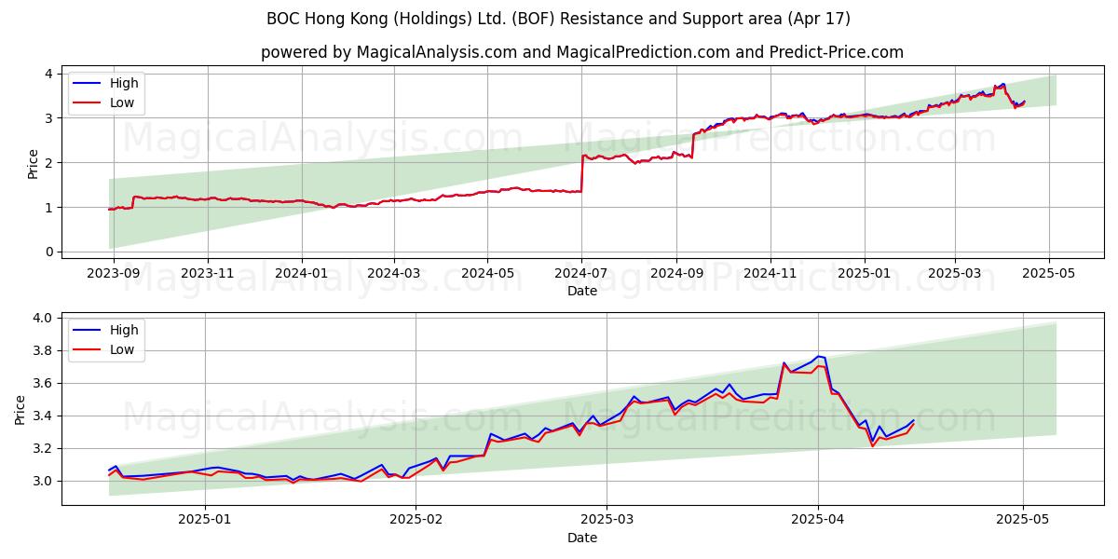
Task: Click the '2024-11' x-axis label on the top chart
Action: pyautogui.click(x=770, y=275)
